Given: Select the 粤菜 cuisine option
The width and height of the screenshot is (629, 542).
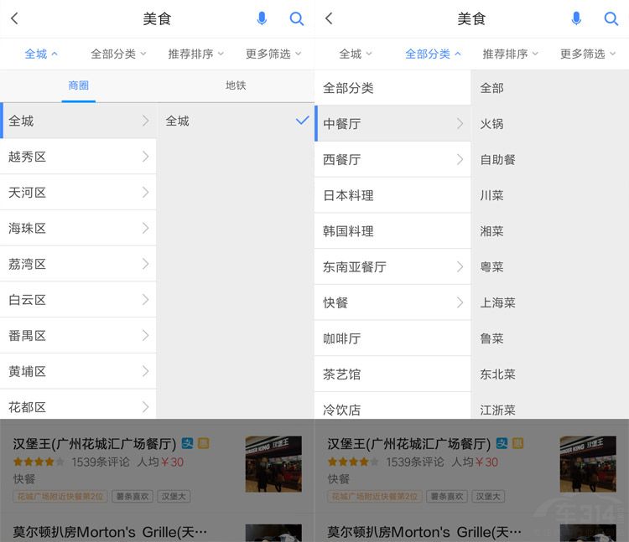Looking at the screenshot, I should coord(491,267).
